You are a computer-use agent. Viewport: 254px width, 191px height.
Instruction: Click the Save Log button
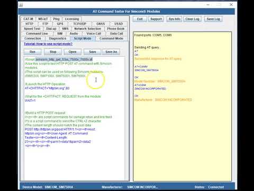click(213, 19)
